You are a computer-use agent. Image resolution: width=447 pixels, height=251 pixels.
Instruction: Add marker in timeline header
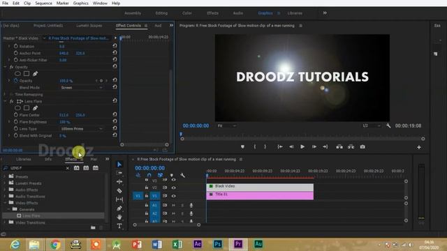(172, 175)
